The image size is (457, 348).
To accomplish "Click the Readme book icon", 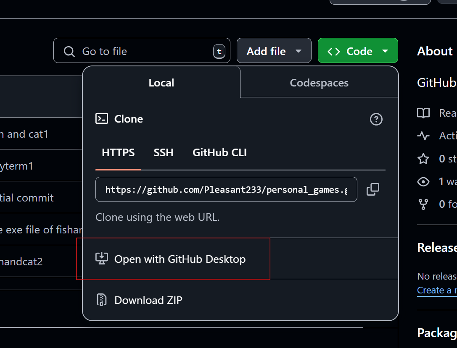I will pos(423,113).
